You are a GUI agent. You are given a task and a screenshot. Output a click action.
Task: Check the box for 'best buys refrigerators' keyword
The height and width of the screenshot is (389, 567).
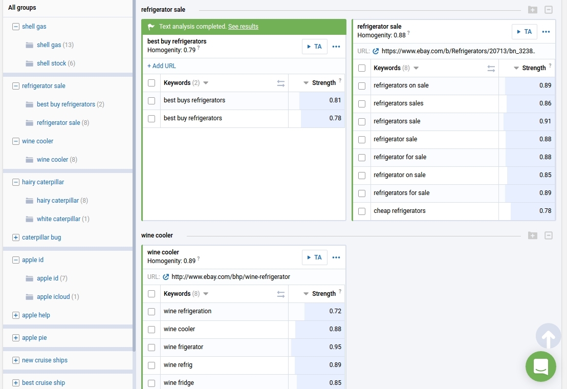(x=151, y=101)
